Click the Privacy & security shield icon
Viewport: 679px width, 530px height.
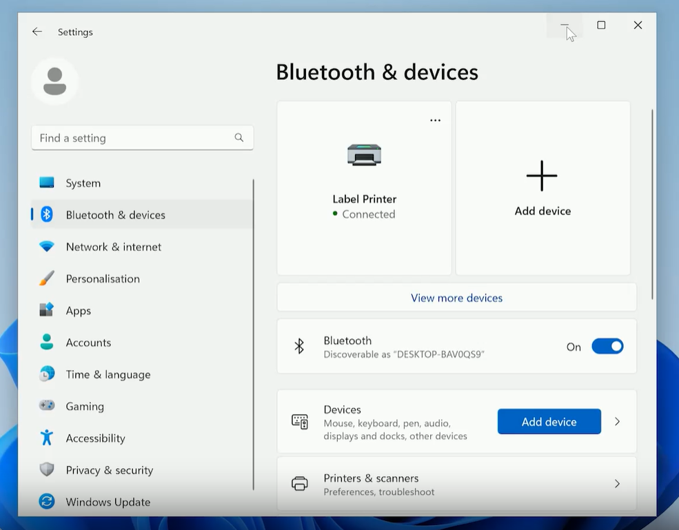click(x=47, y=470)
